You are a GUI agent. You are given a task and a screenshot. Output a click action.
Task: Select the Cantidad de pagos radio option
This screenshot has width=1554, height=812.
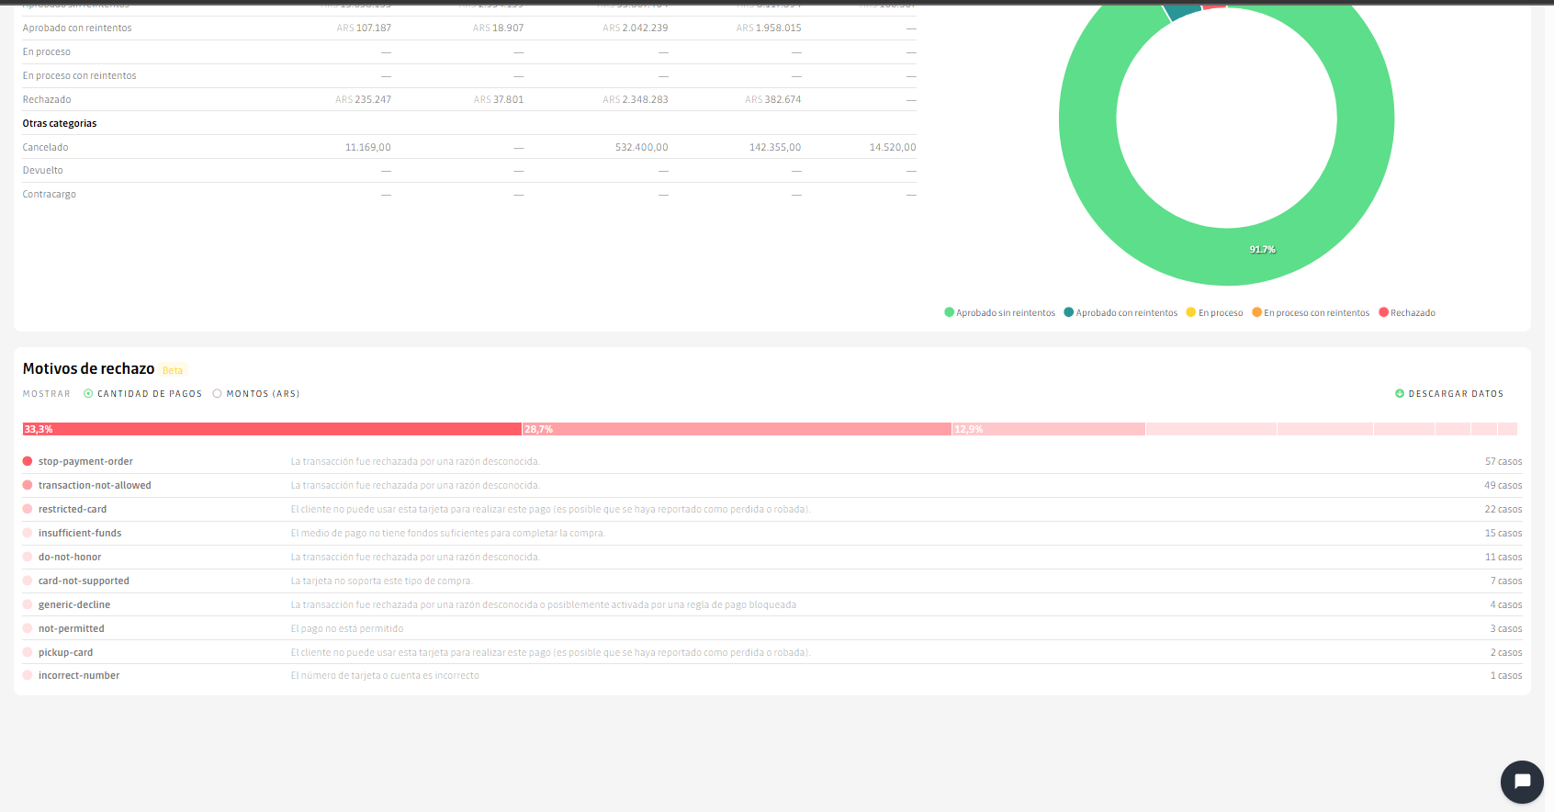tap(88, 393)
